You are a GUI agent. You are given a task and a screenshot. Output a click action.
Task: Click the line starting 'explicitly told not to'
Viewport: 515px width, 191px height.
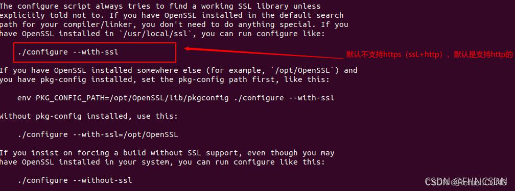[x=172, y=15]
